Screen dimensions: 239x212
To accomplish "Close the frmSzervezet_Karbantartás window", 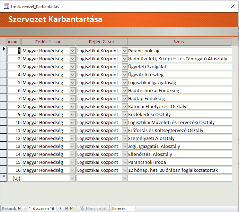I will [x=232, y=6].
